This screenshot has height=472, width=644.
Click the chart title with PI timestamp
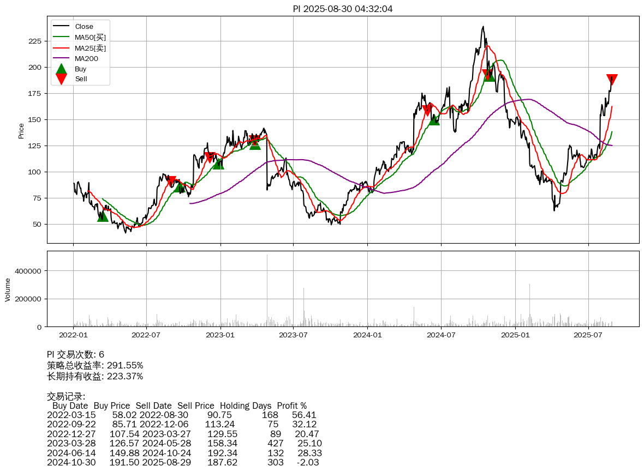pyautogui.click(x=343, y=9)
